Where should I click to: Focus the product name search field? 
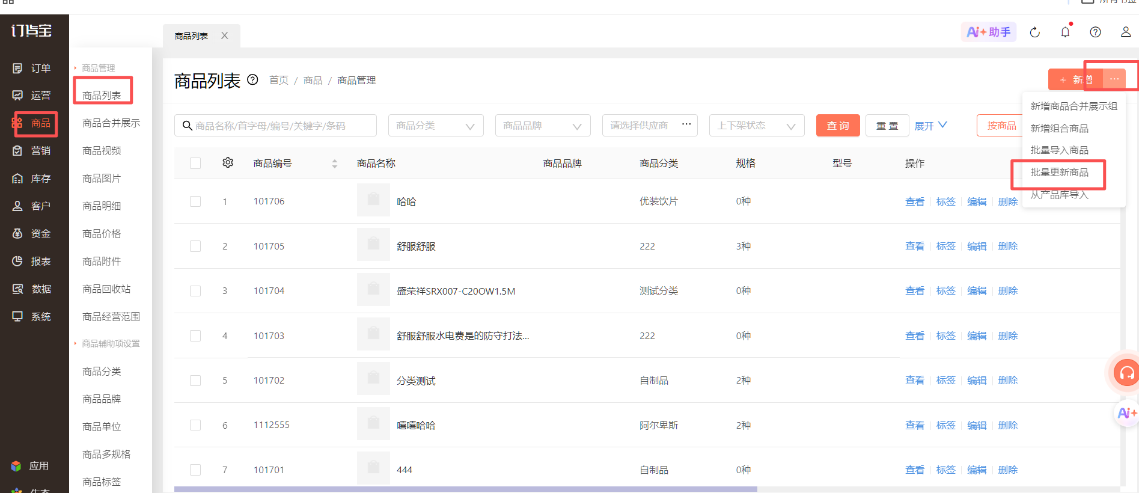click(x=275, y=126)
